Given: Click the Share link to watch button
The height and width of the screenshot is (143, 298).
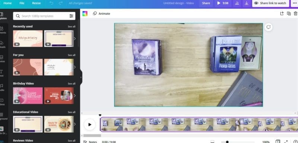Looking at the screenshot, I should [x=271, y=3].
